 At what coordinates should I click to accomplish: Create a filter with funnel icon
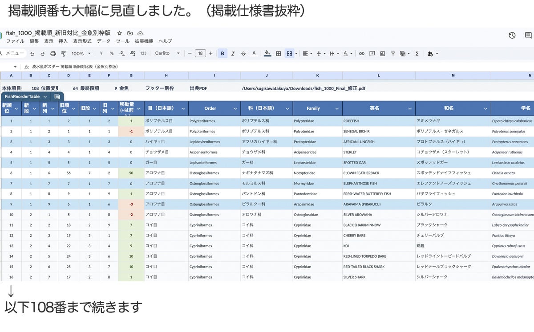click(x=393, y=53)
